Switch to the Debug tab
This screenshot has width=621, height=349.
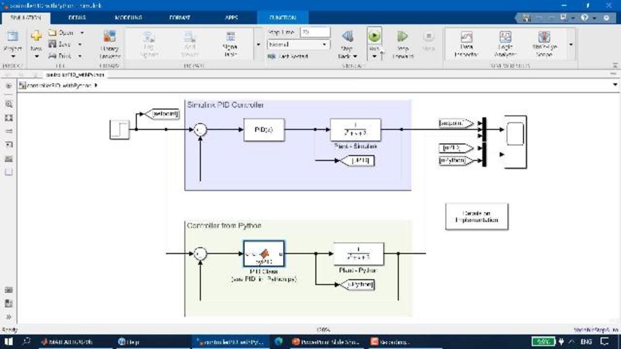[x=77, y=17]
